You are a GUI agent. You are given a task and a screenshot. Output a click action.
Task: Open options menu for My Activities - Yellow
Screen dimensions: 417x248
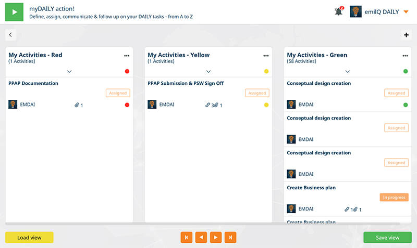(x=266, y=56)
